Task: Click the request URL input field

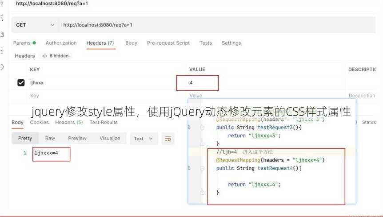Action: point(217,25)
